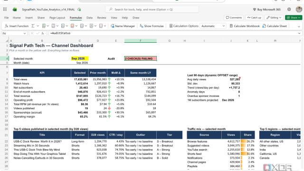This screenshot has height=171, width=304.
Task: Open the Name Box dropdown arrow
Action: [x=25, y=33]
